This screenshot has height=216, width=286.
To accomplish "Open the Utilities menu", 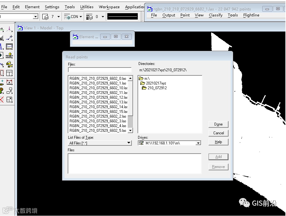I will click(x=87, y=7).
